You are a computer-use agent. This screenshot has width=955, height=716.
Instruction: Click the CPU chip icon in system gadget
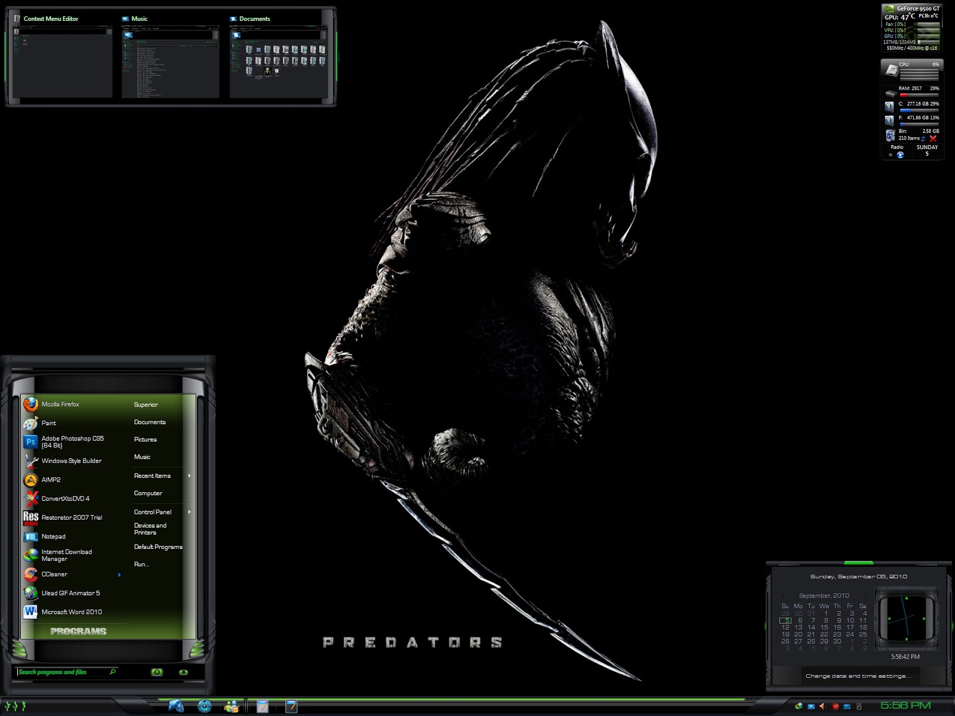891,70
